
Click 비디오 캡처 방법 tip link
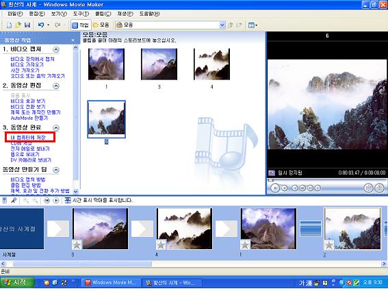click(x=28, y=179)
